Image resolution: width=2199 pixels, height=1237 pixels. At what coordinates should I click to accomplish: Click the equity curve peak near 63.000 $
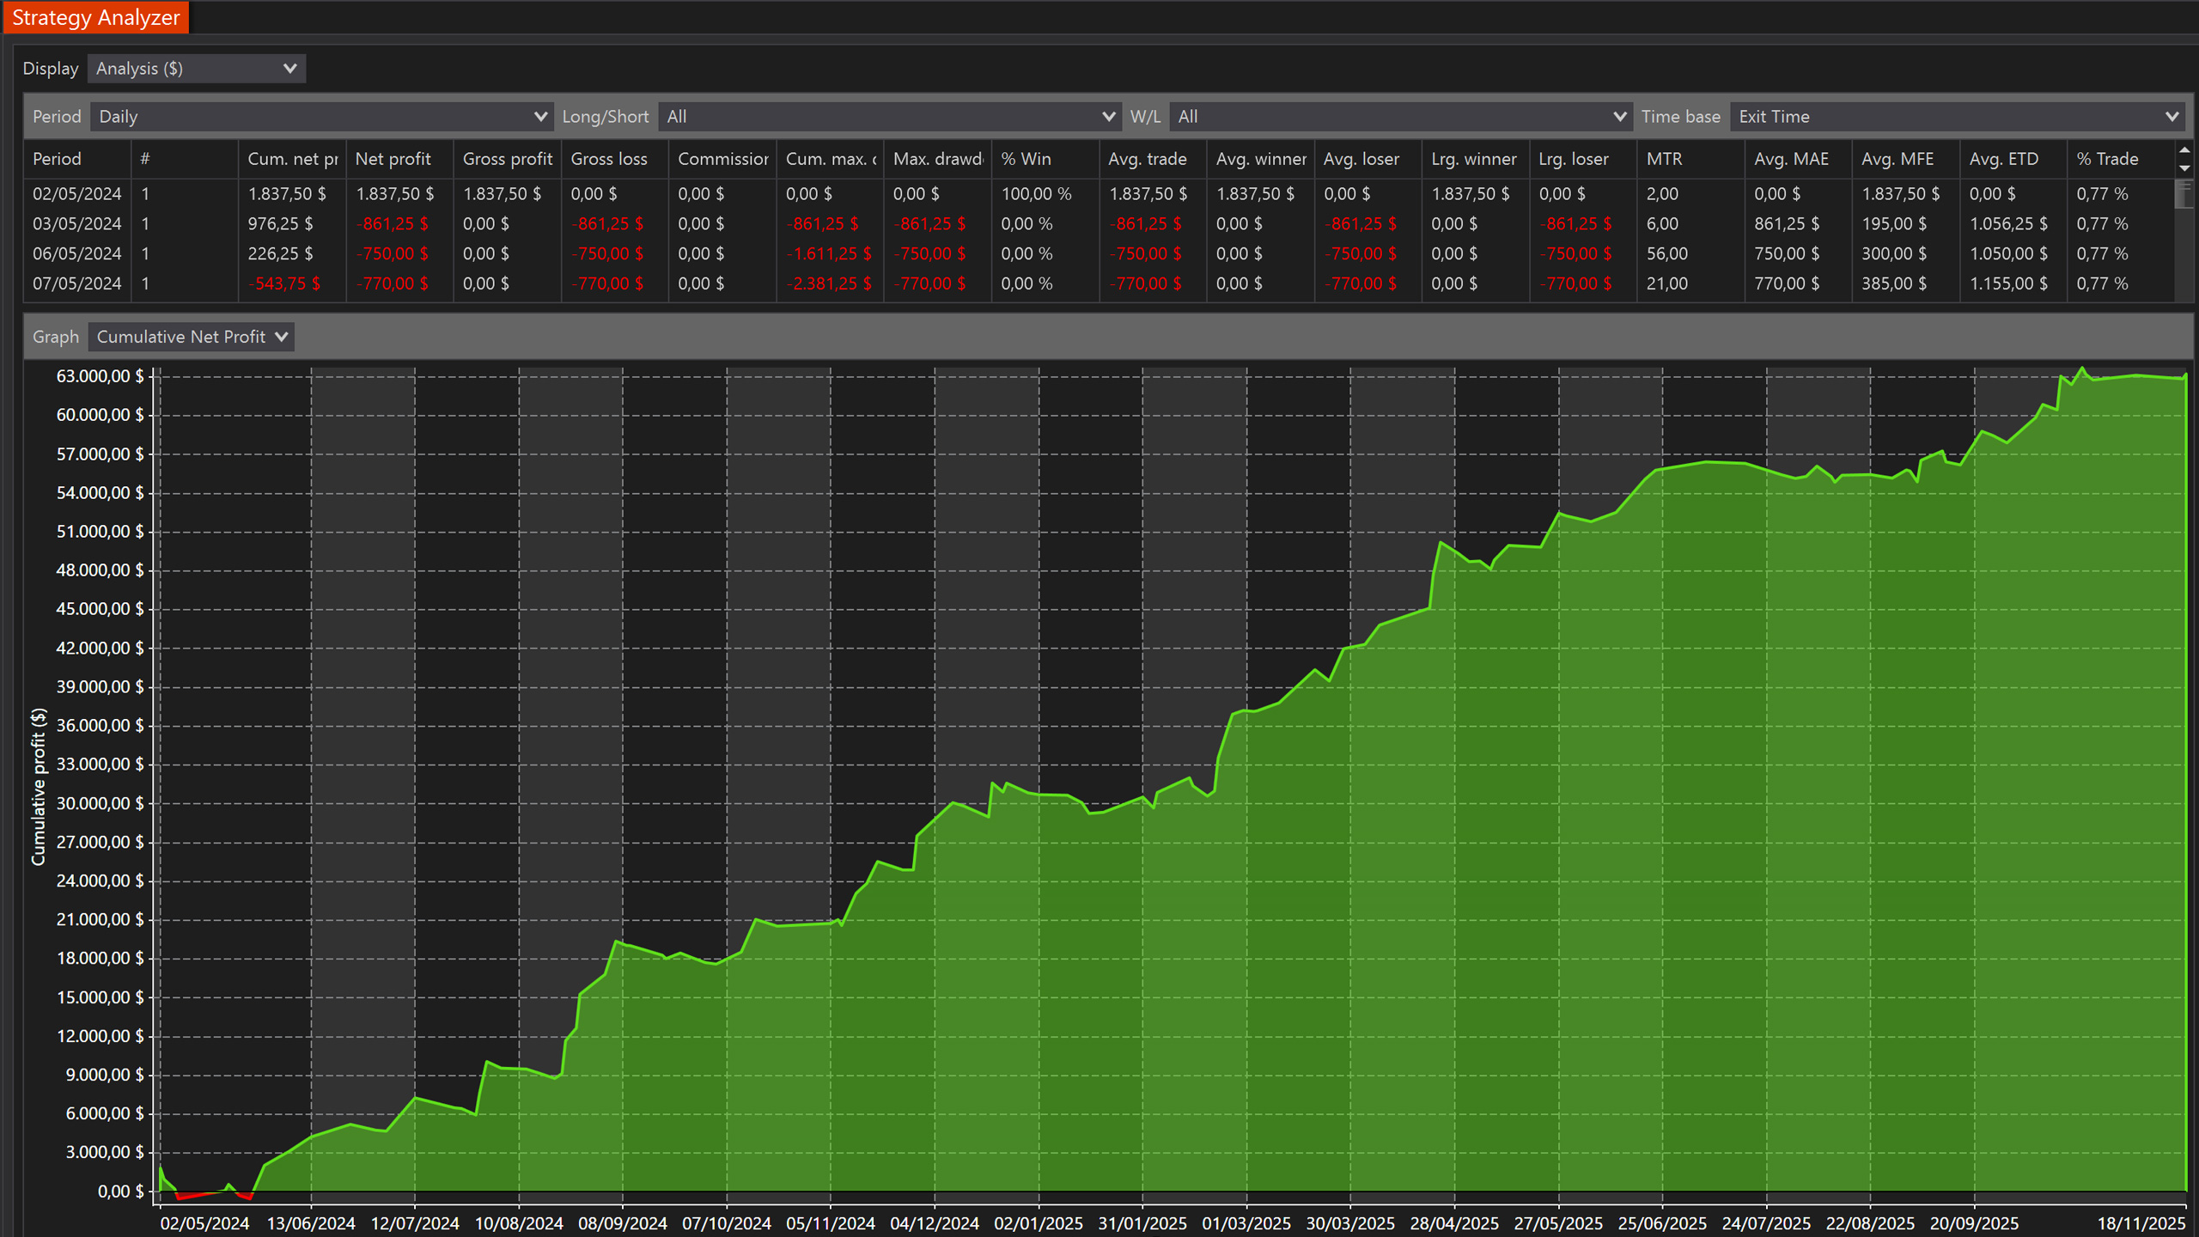click(2081, 369)
